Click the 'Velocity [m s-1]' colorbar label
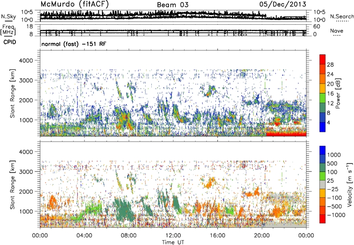The image size is (354, 245). [350, 184]
